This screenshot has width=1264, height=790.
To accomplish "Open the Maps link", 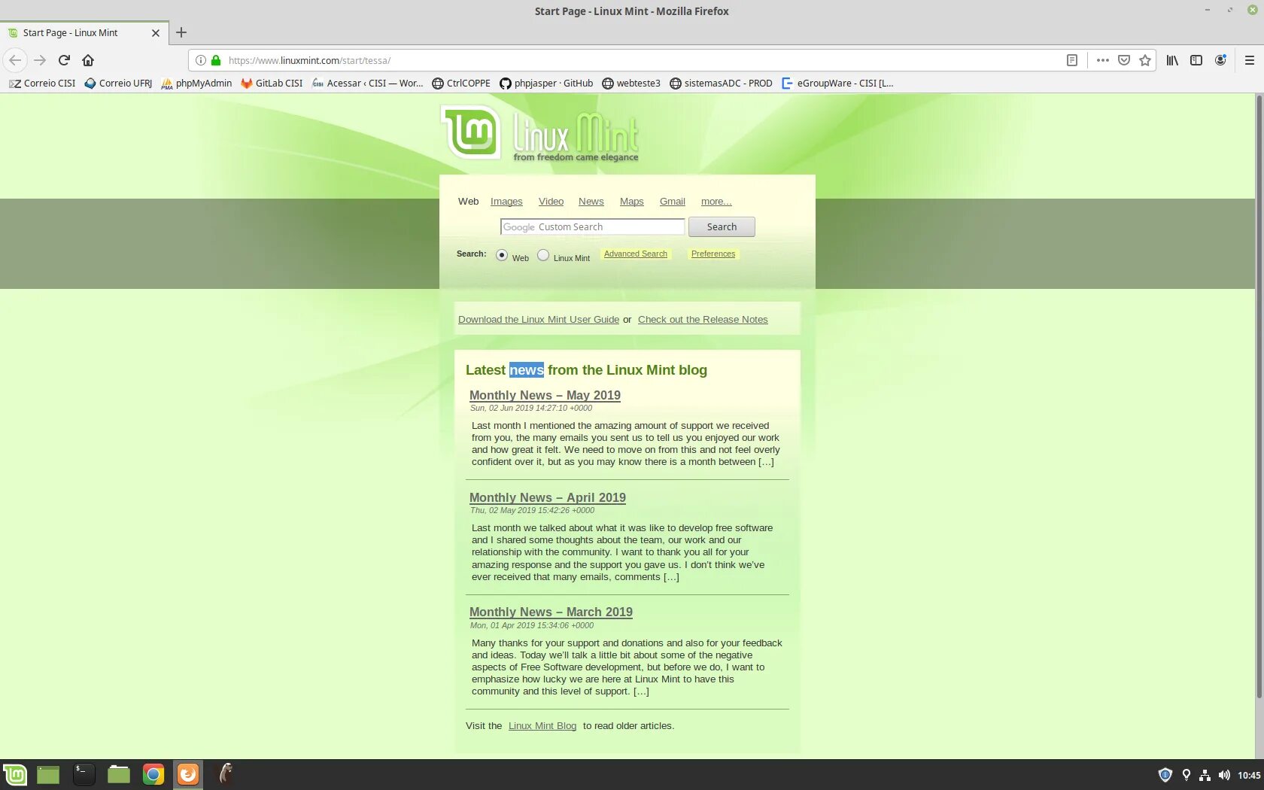I will click(631, 202).
